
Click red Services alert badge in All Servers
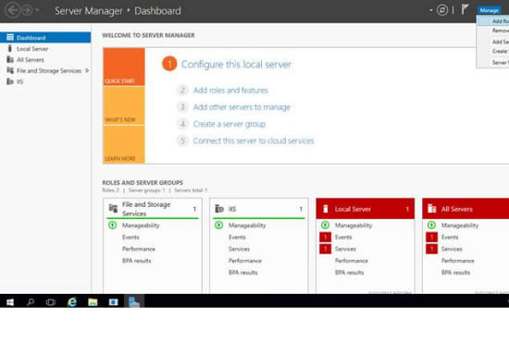[x=431, y=249]
